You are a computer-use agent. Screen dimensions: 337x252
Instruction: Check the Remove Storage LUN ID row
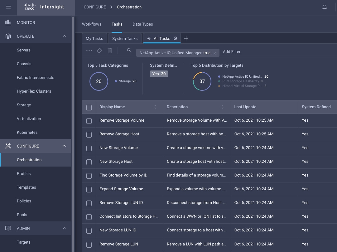[89, 203]
